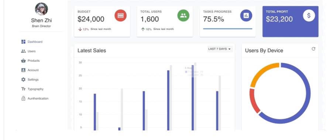
Task: Click the Tasks Progress bar chart icon
Action: pos(246,15)
